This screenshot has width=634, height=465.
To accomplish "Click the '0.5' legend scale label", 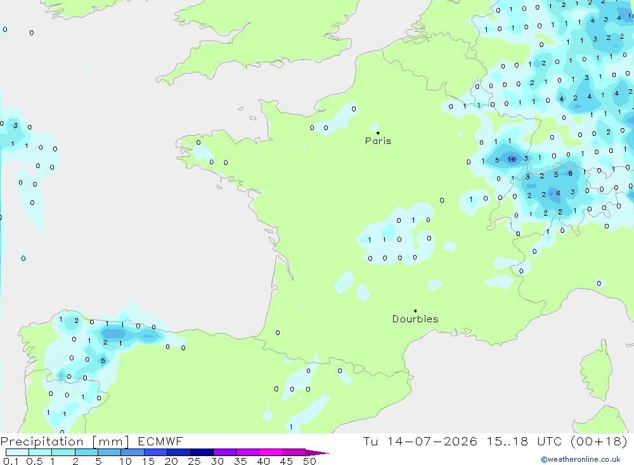I will [x=34, y=461].
